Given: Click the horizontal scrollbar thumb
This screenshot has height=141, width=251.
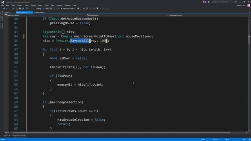Looking at the screenshot, I should pos(122,133).
